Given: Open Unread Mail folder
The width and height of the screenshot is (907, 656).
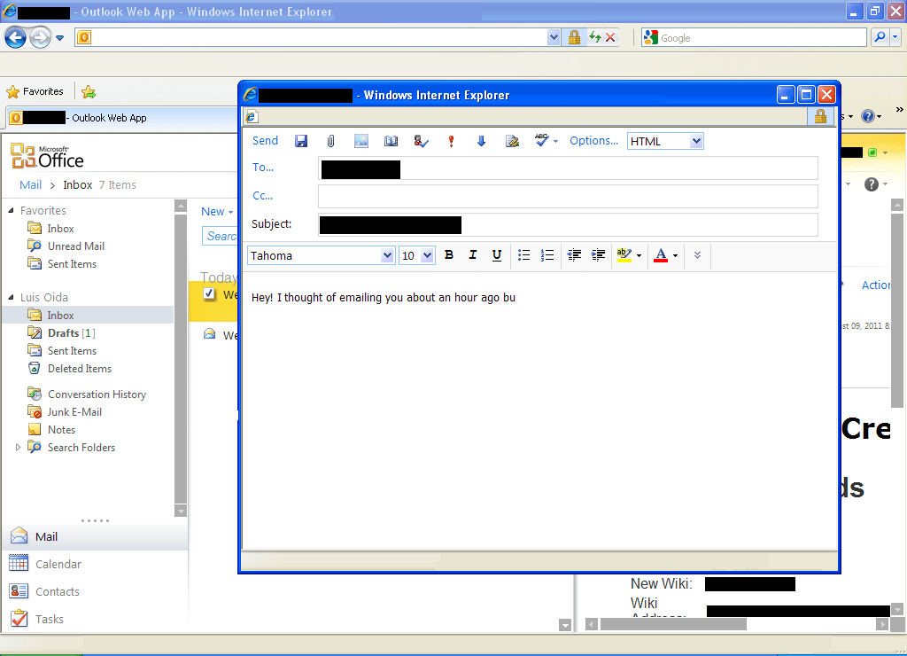Looking at the screenshot, I should pos(76,246).
